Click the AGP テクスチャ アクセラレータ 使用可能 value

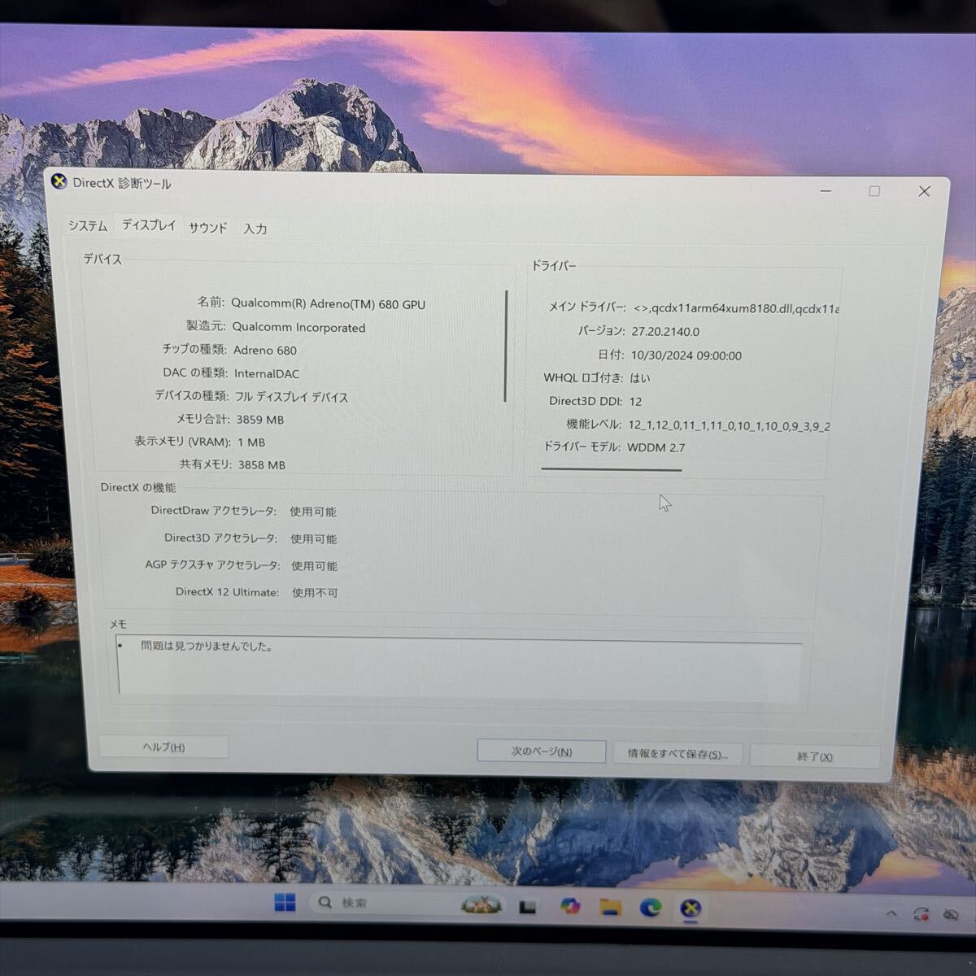coord(315,566)
